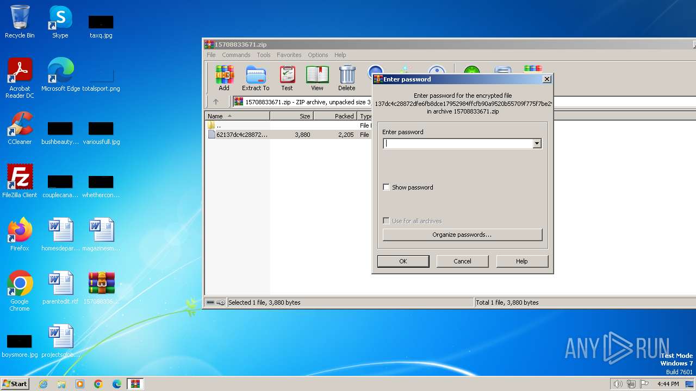The height and width of the screenshot is (391, 696).
Task: Click the Chrome taskbar icon
Action: tap(98, 384)
